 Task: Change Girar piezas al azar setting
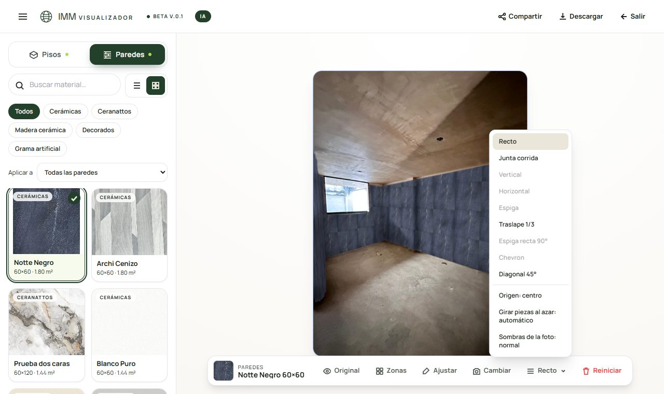(x=530, y=316)
